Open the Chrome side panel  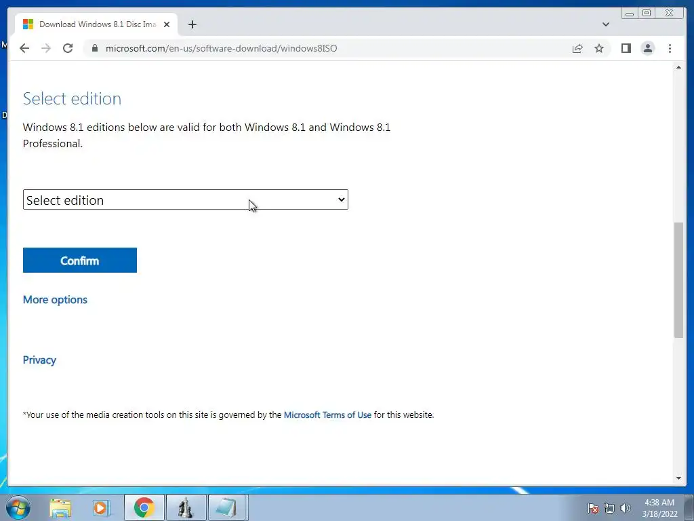point(626,48)
